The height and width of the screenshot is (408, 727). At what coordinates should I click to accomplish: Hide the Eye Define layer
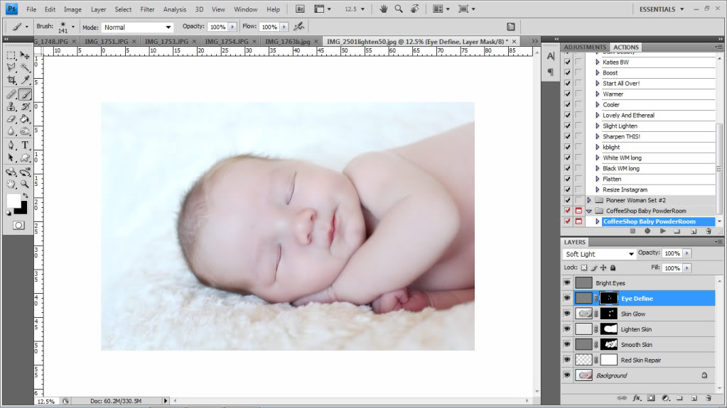tap(567, 298)
